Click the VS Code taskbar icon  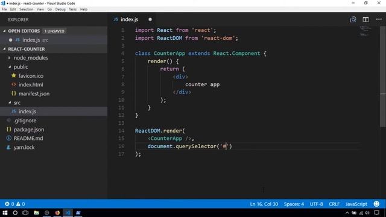68,213
